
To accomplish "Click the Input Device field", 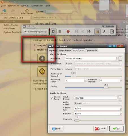I will [96, 98].
